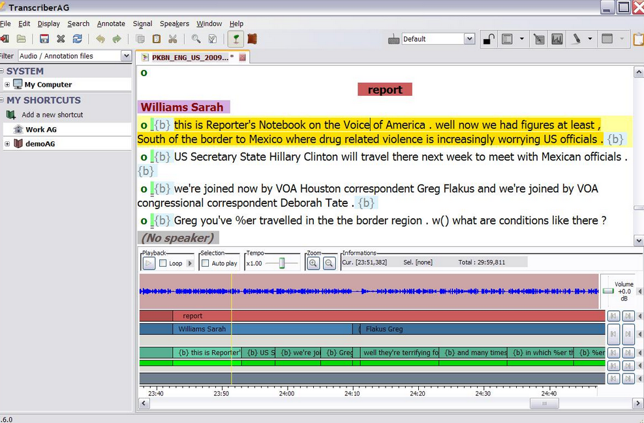The height and width of the screenshot is (423, 644).
Task: Click the blue refresh arrows icon
Action: click(x=77, y=39)
